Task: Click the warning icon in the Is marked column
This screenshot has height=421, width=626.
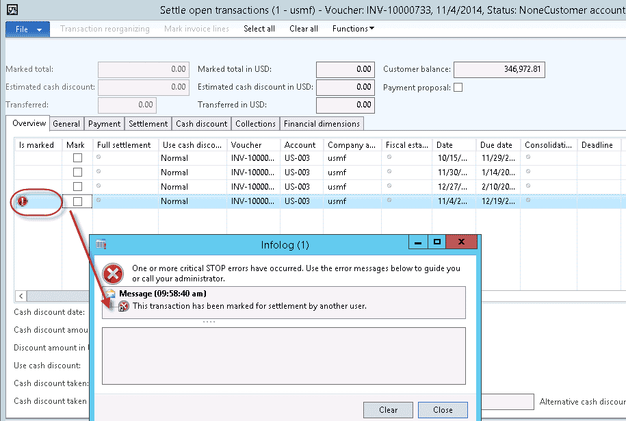Action: pyautogui.click(x=23, y=201)
